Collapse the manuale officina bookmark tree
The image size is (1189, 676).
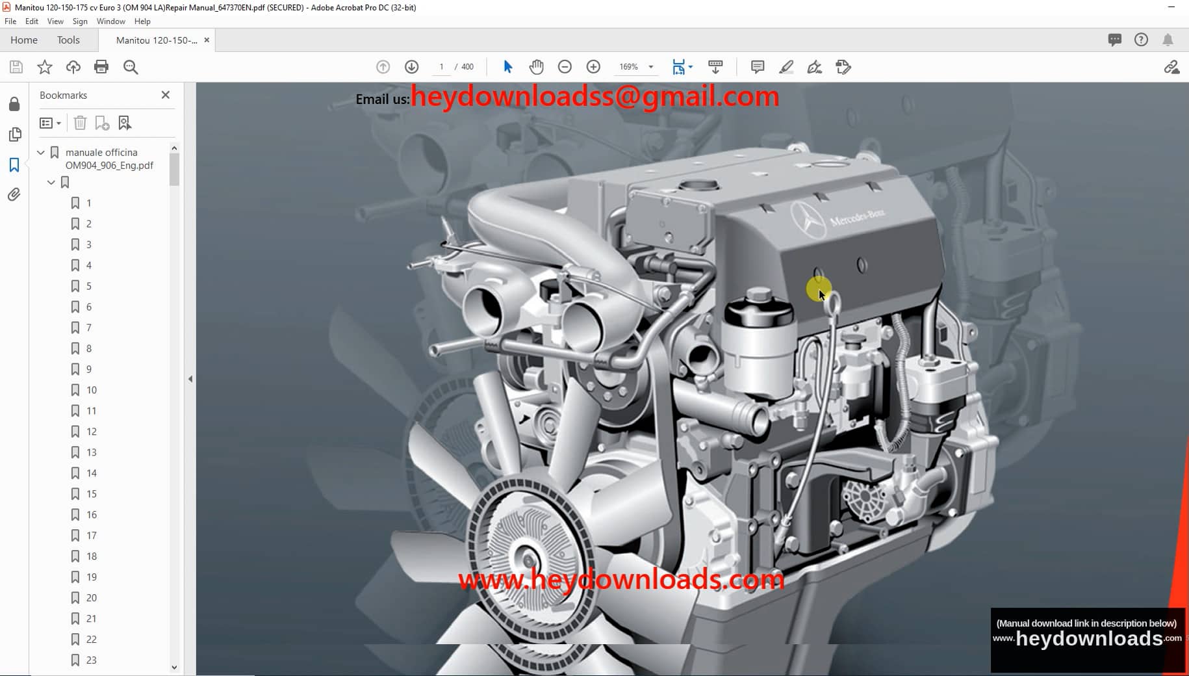40,152
